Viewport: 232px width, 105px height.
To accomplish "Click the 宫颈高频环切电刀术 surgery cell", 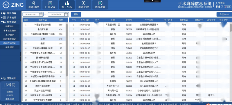I will 149,48.
